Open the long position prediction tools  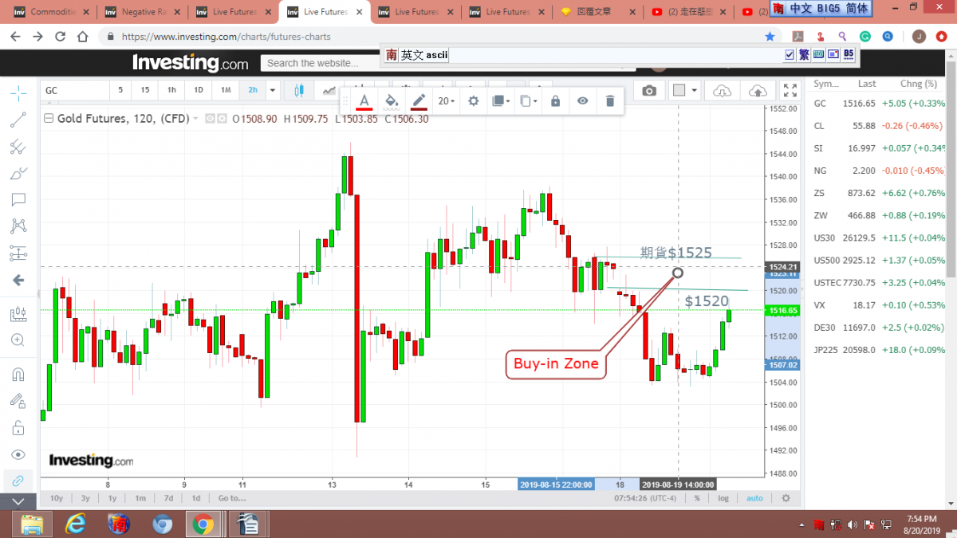18,253
